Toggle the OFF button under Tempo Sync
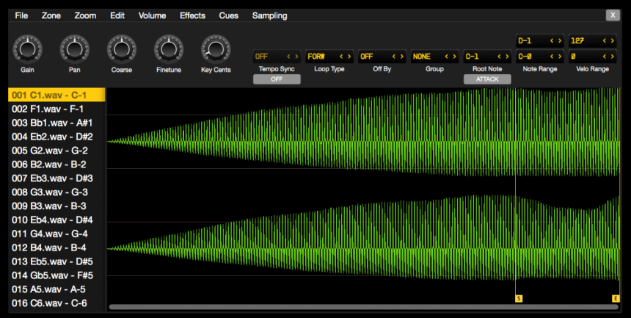This screenshot has width=631, height=318. click(277, 79)
